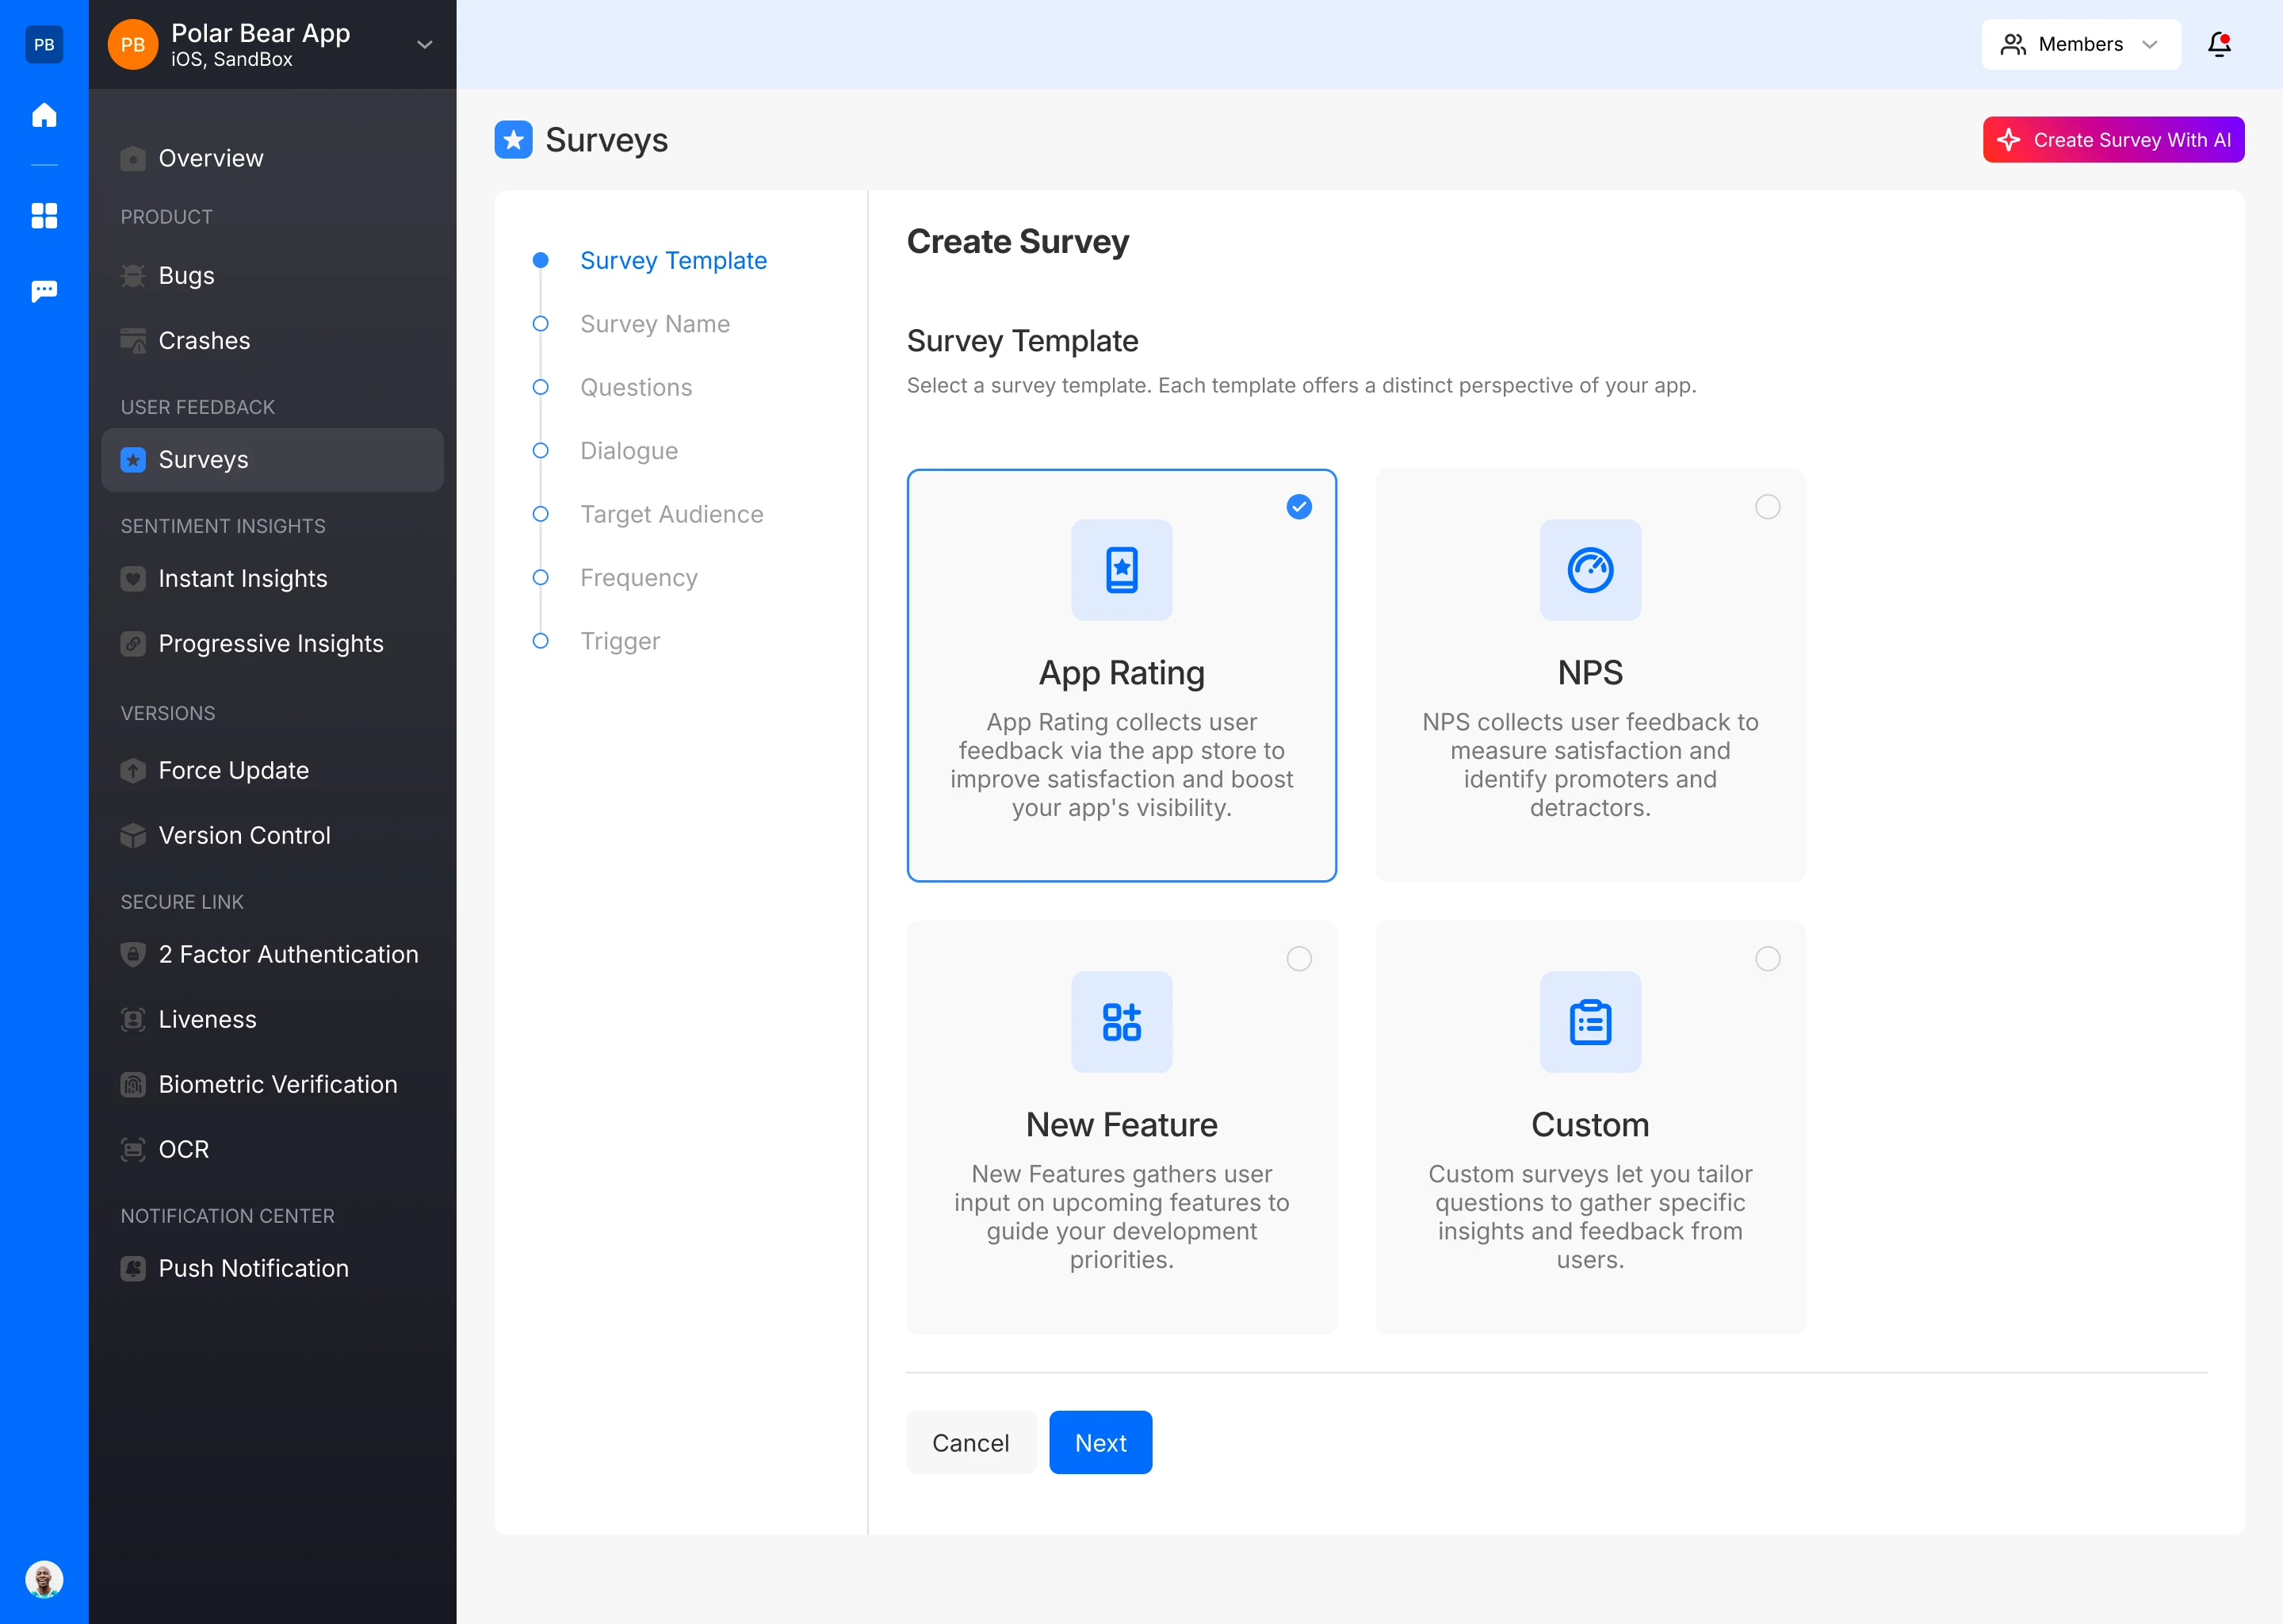Click the New Feature grid-plus icon
This screenshot has height=1624, width=2283.
1122,1022
